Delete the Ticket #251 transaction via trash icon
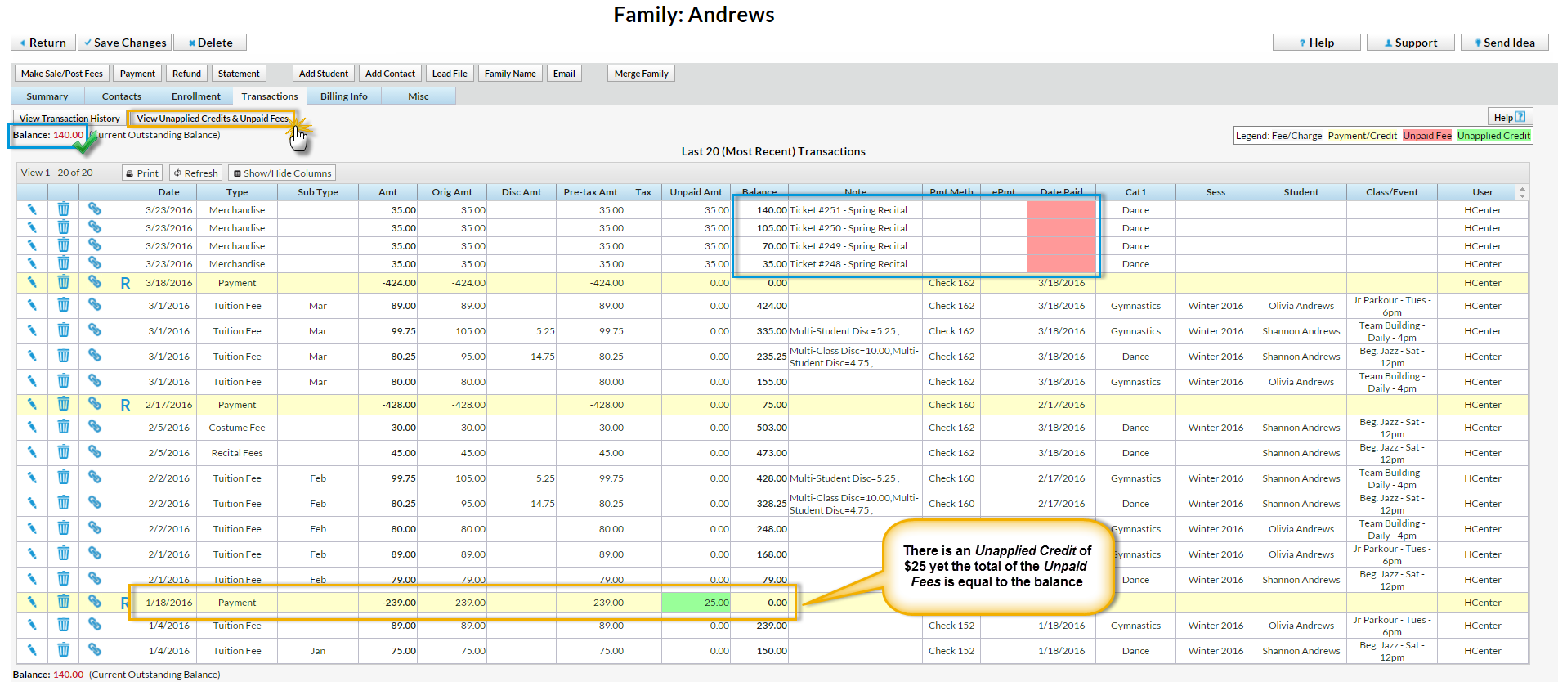Viewport: 1558px width, 682px height. pyautogui.click(x=63, y=209)
